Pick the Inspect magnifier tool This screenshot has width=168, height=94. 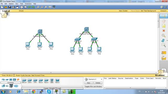coord(164,36)
